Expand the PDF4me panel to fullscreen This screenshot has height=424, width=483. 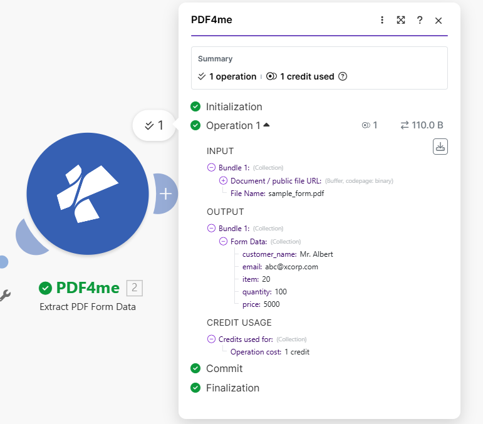[x=401, y=20]
